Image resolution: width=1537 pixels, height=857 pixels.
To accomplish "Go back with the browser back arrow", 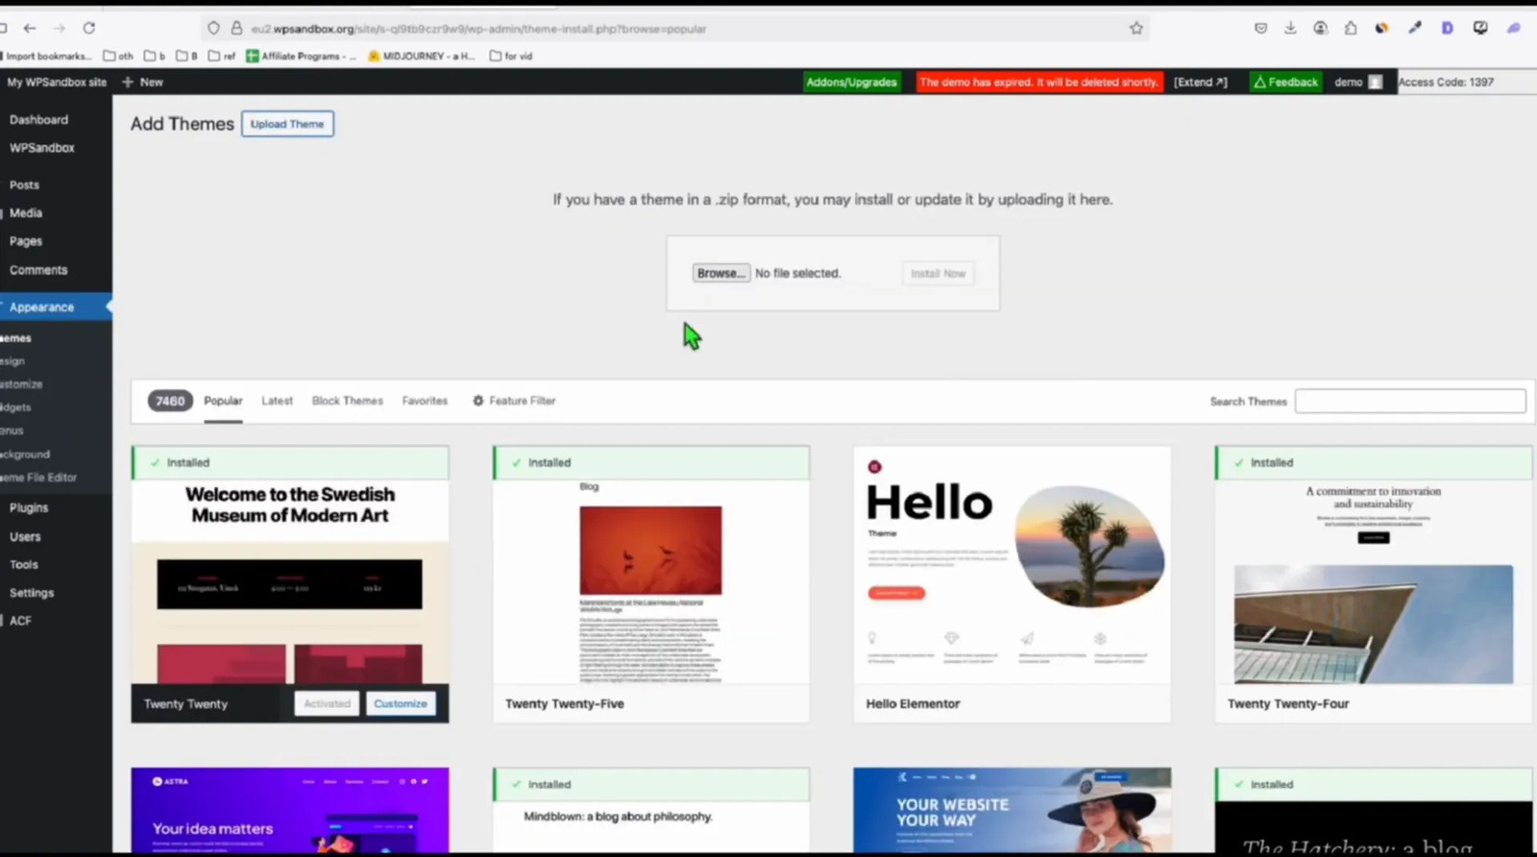I will coord(30,28).
